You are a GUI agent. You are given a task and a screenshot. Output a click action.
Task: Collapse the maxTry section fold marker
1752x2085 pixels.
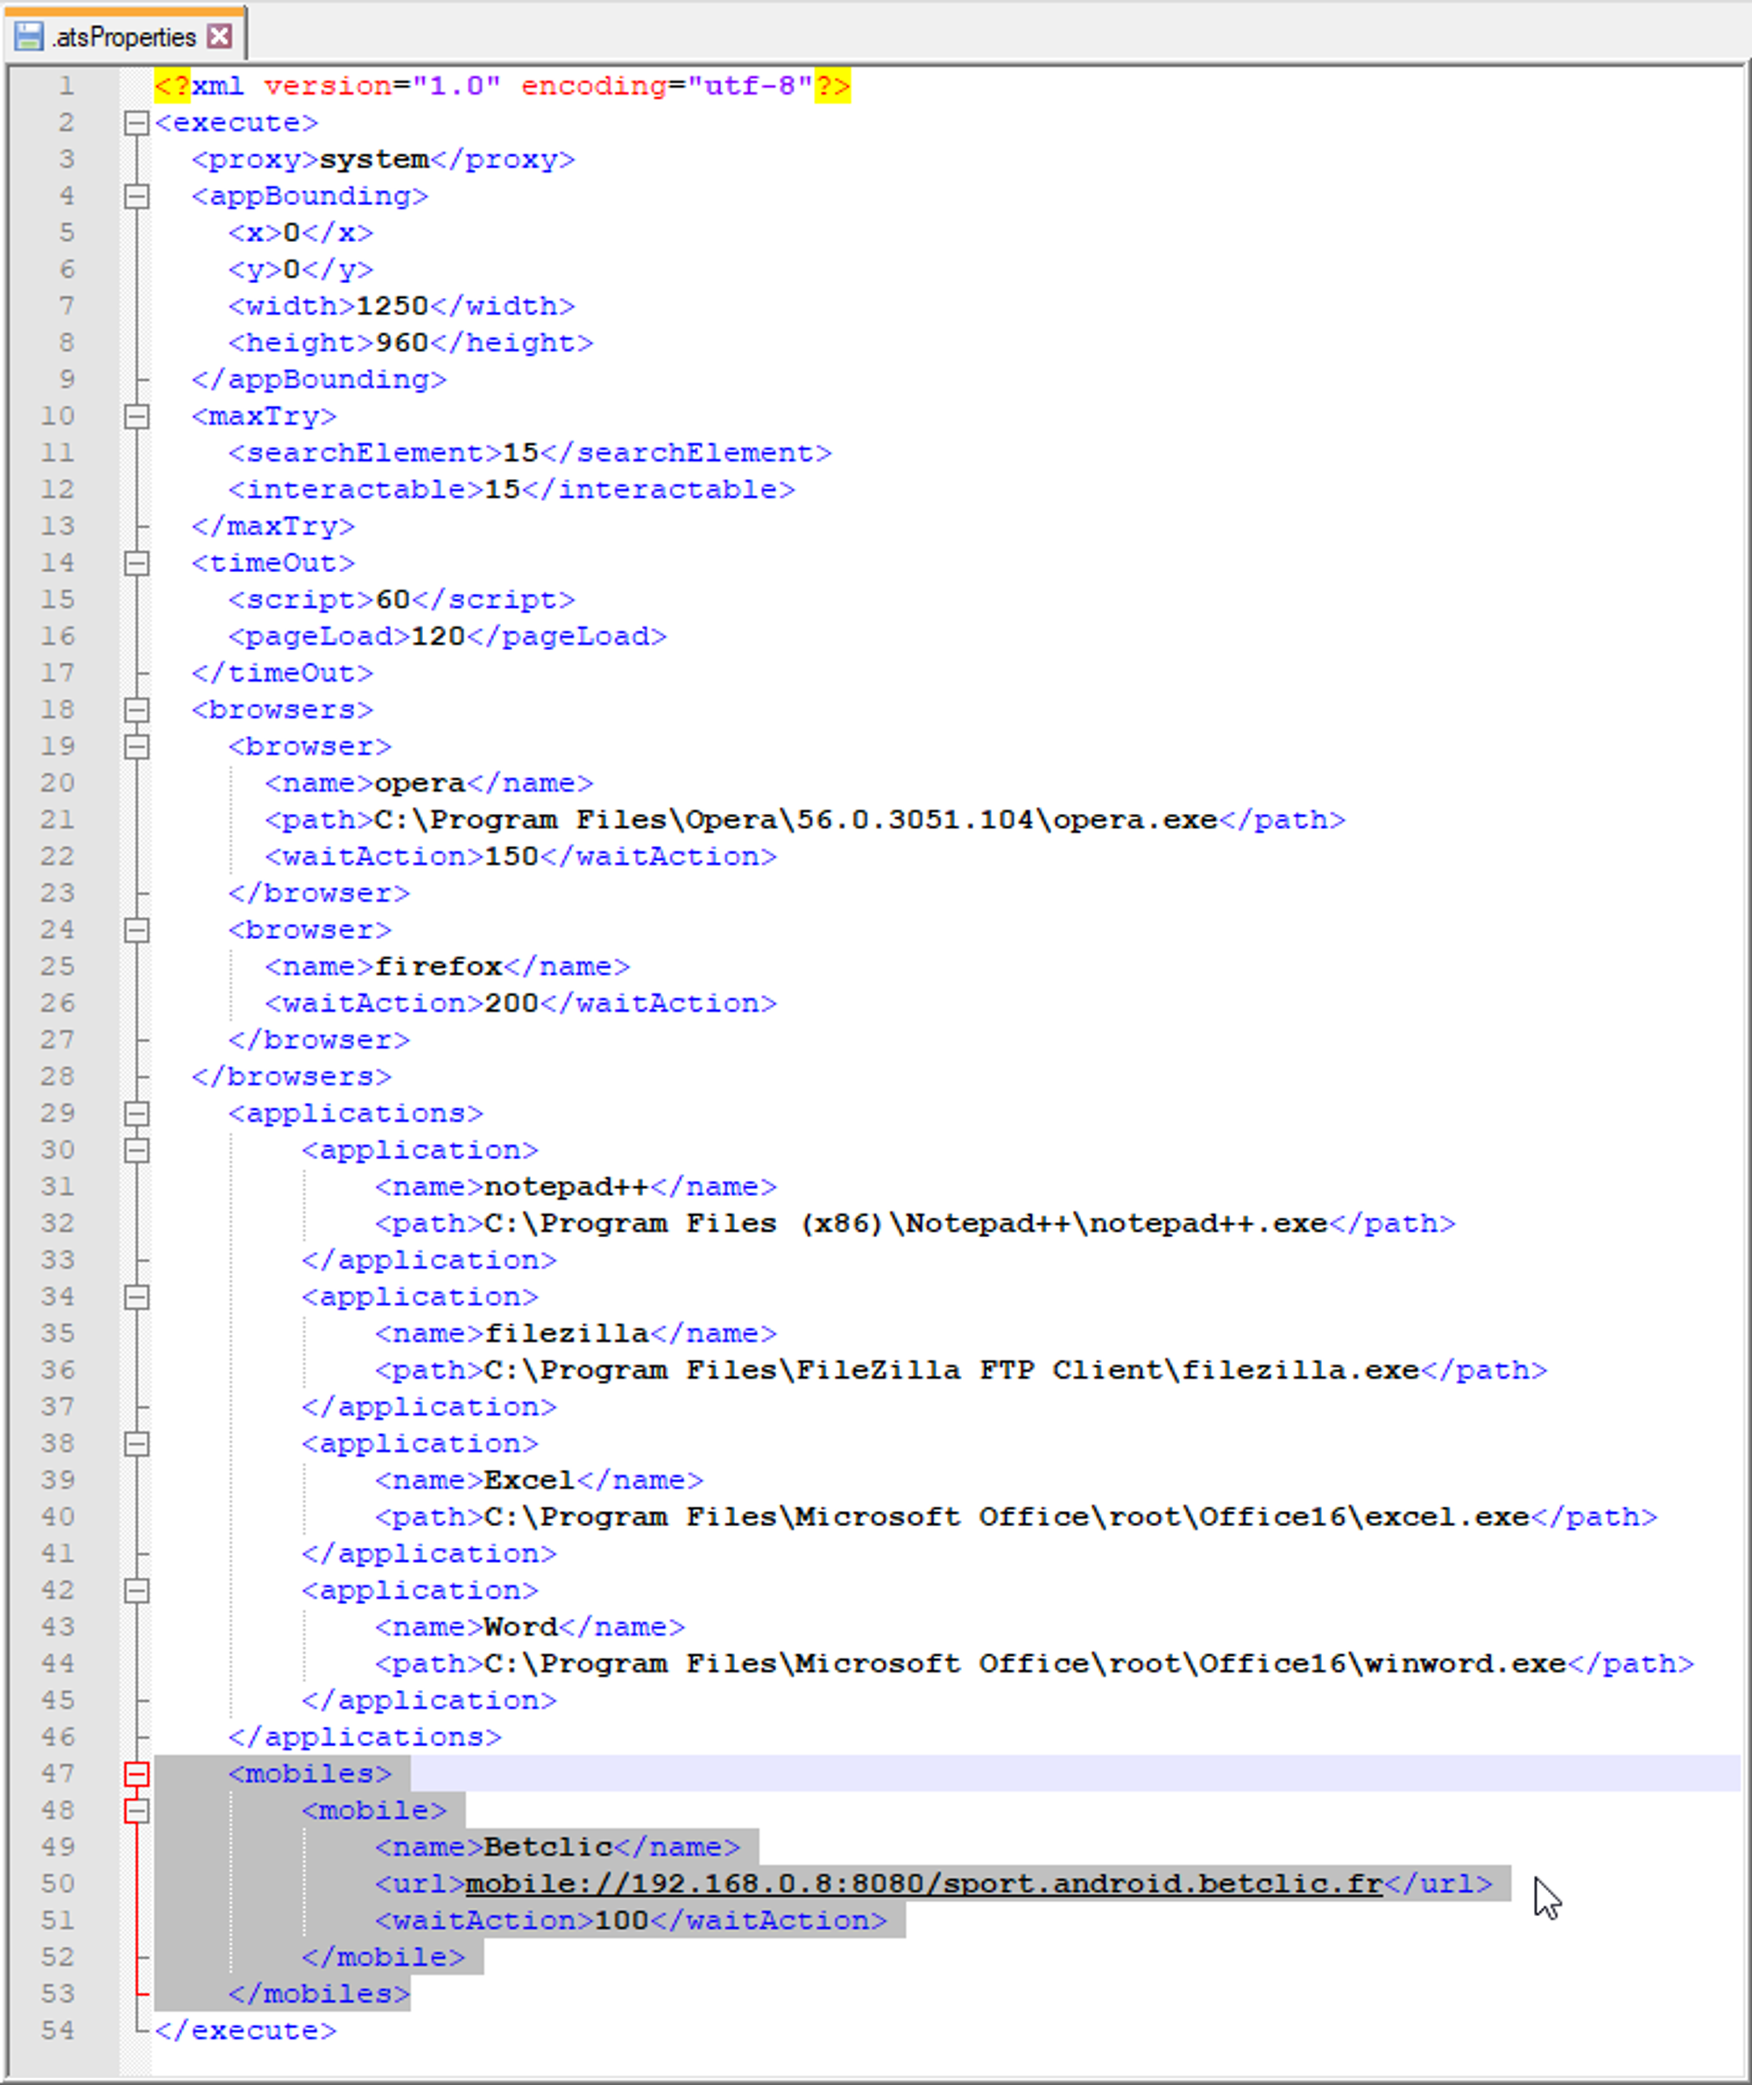[x=137, y=416]
